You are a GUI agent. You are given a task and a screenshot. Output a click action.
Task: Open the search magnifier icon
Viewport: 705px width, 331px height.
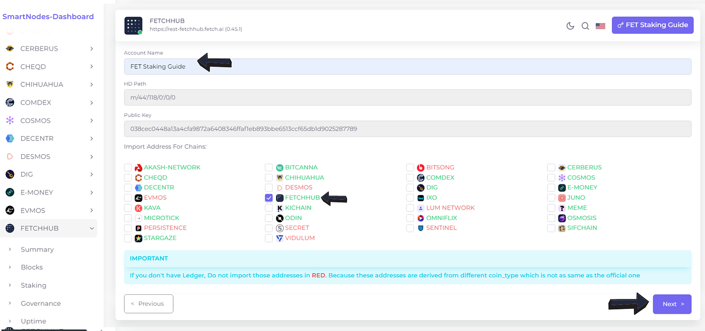click(x=585, y=26)
